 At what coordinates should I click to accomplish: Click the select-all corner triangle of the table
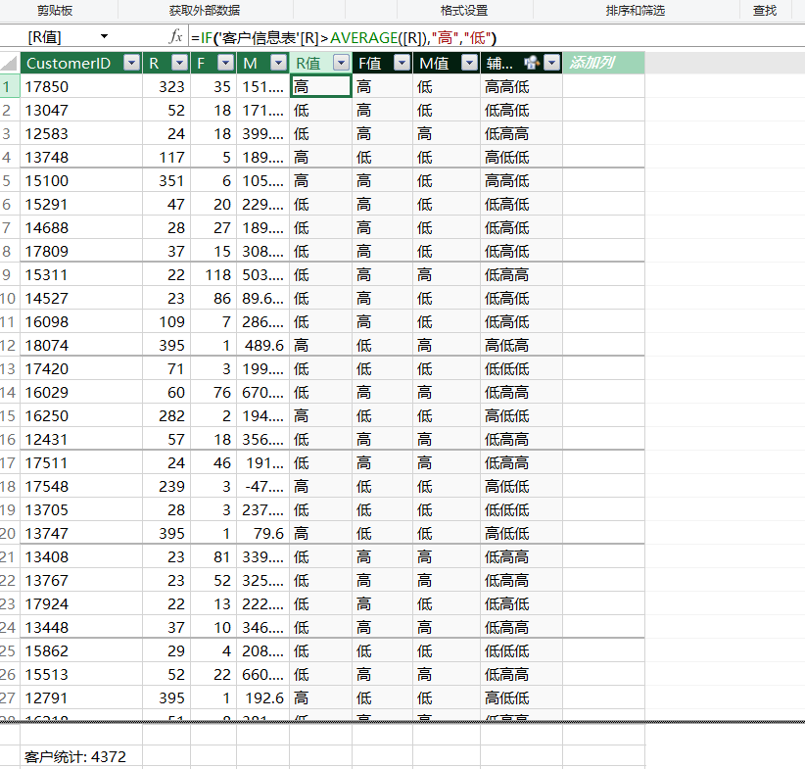click(9, 63)
